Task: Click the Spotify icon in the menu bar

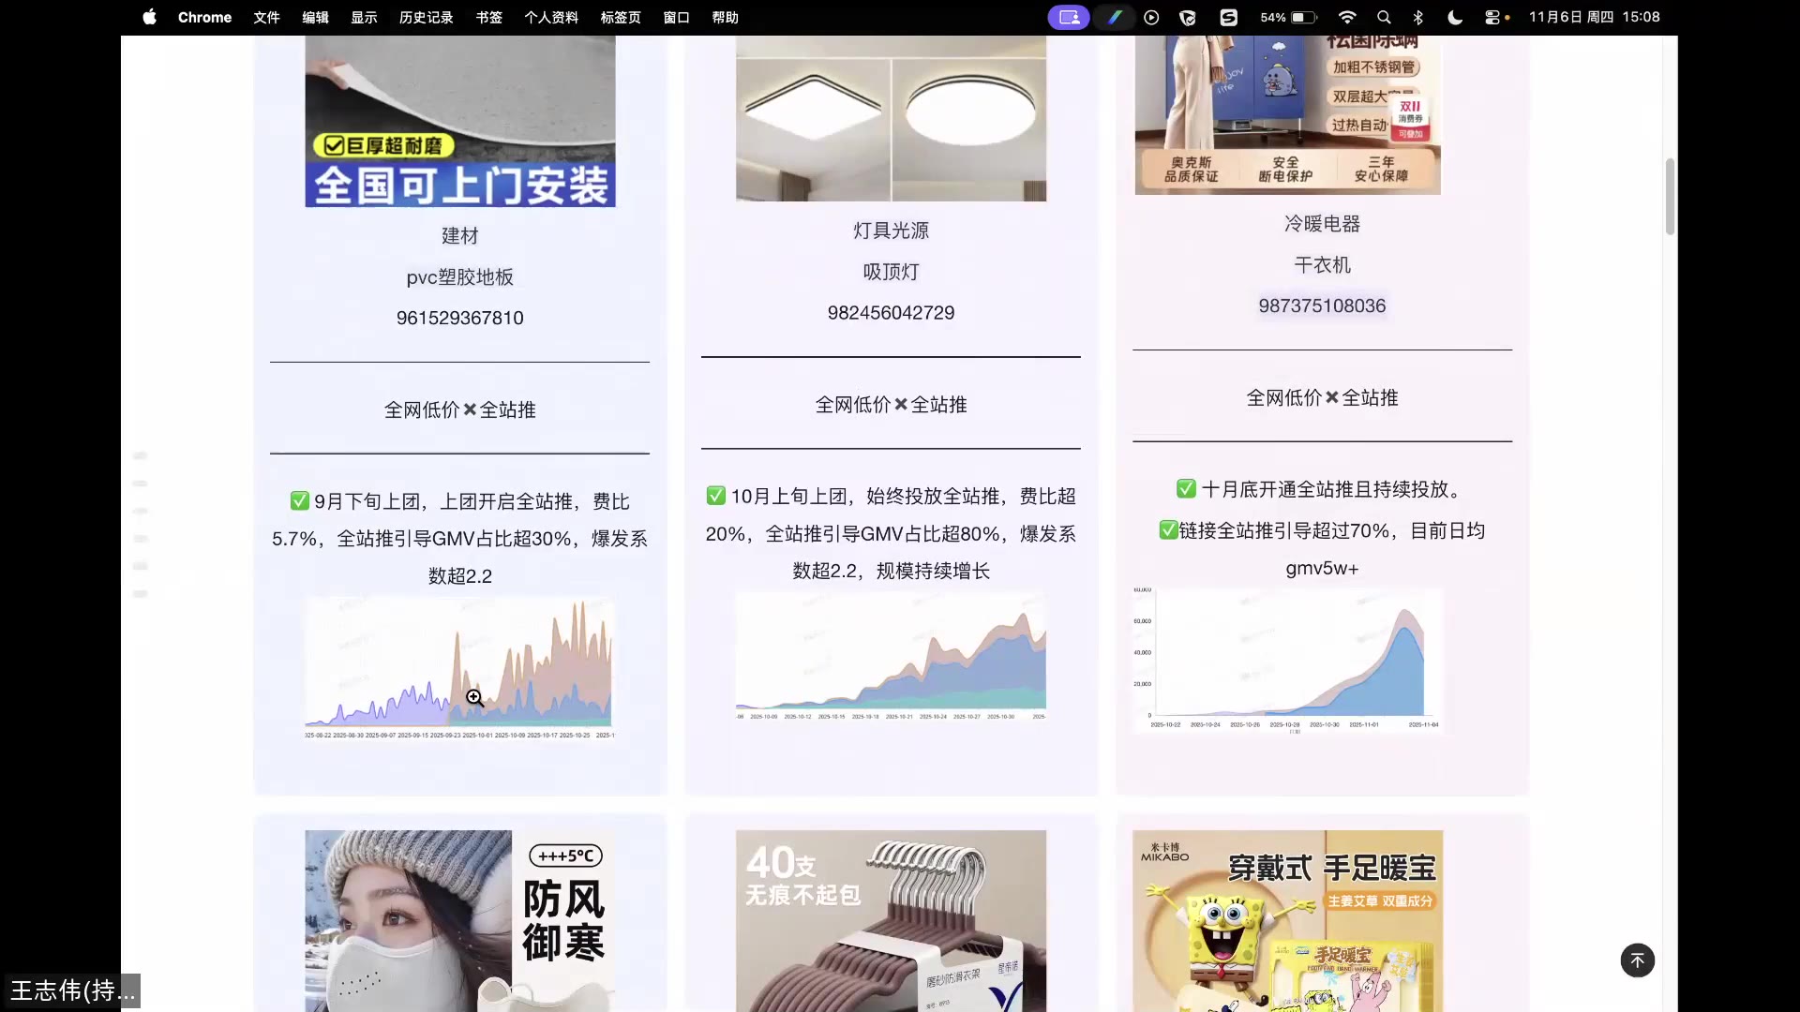Action: pyautogui.click(x=1230, y=17)
